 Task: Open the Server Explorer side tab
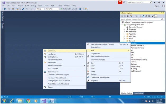point(3,16)
